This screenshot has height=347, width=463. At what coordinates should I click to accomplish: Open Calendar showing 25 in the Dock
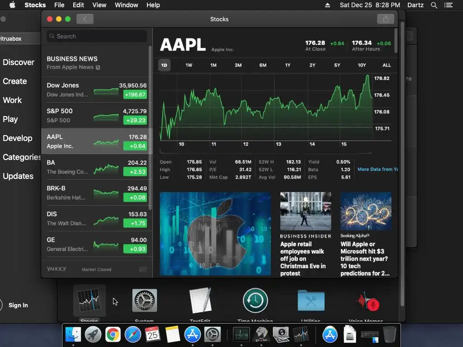(x=153, y=334)
